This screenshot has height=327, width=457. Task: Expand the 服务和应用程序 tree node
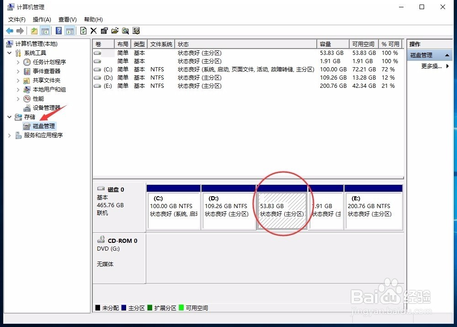pos(10,135)
